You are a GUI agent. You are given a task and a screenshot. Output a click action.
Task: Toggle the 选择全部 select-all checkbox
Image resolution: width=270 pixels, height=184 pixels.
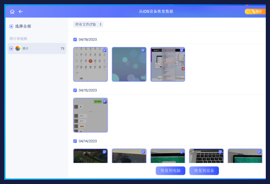11,26
